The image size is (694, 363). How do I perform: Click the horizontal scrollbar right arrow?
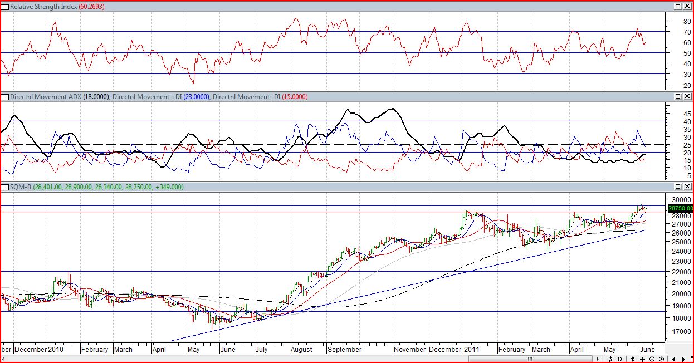(x=598, y=359)
